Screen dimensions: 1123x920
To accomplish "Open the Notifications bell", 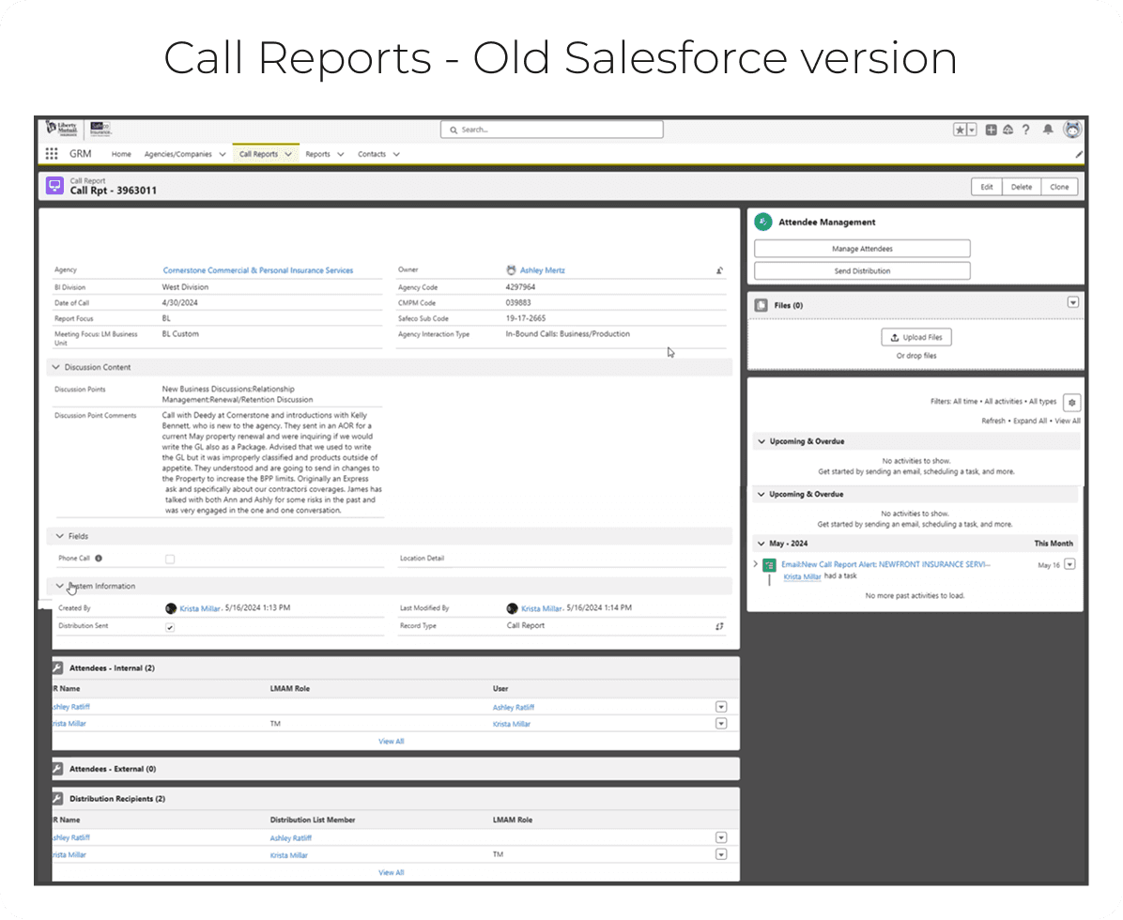I will [x=1048, y=130].
